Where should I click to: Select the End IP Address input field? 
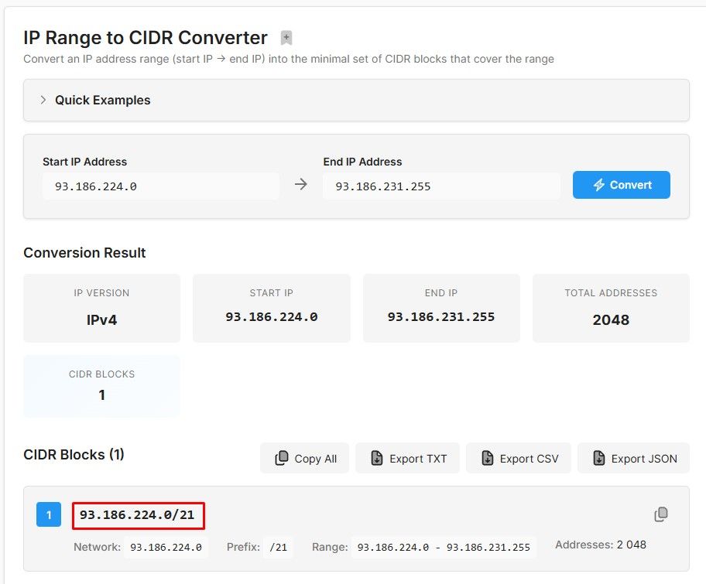441,186
